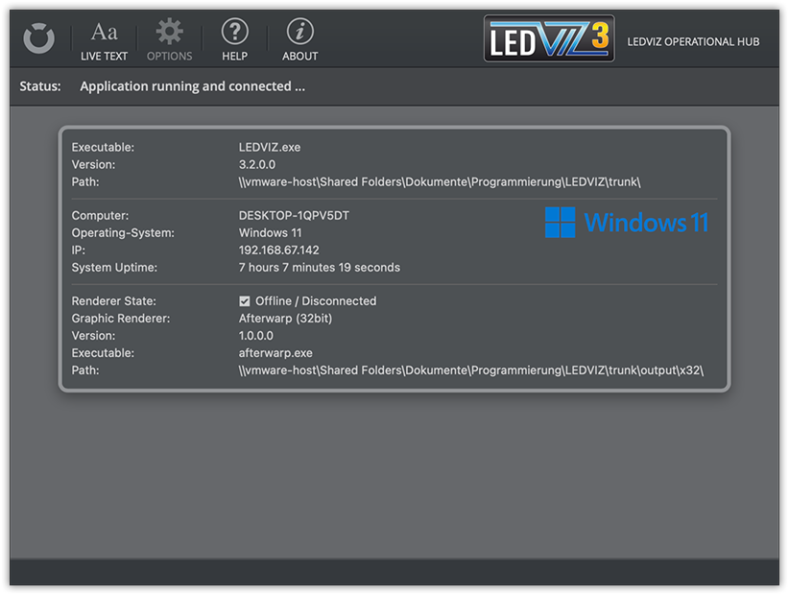The height and width of the screenshot is (595, 789).
Task: Click the afterwarp.exe executable value
Action: tap(275, 353)
